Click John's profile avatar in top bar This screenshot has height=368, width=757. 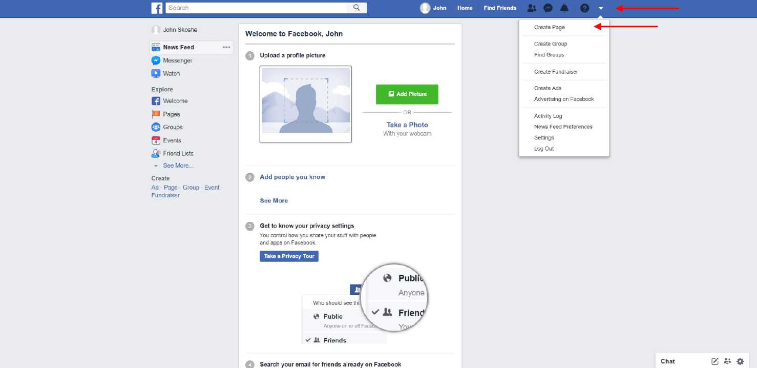point(425,8)
